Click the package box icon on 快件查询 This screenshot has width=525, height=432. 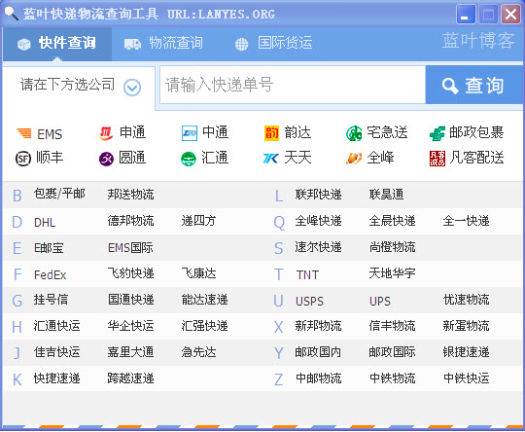point(24,44)
